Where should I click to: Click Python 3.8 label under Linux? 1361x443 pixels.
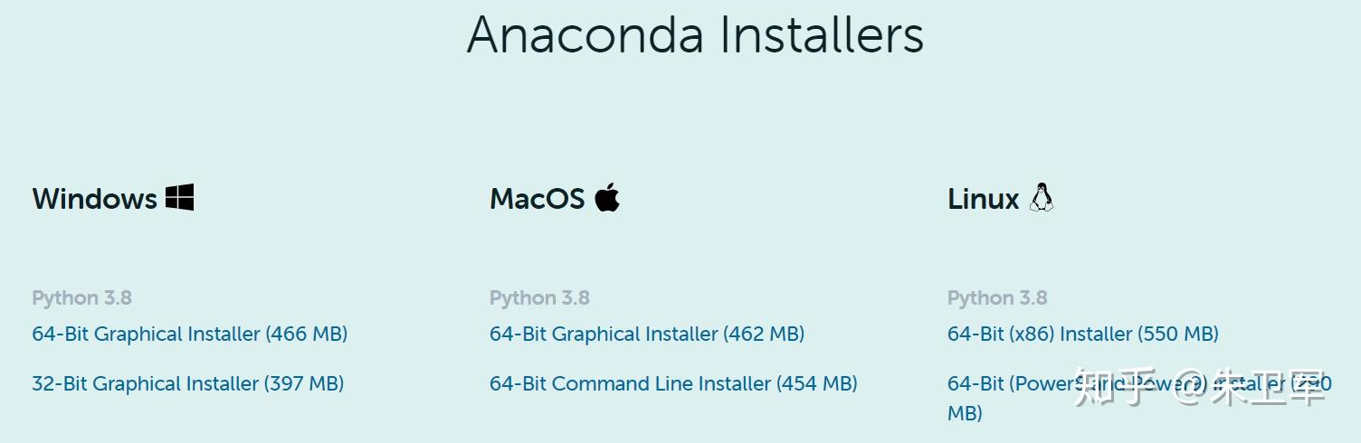point(997,297)
